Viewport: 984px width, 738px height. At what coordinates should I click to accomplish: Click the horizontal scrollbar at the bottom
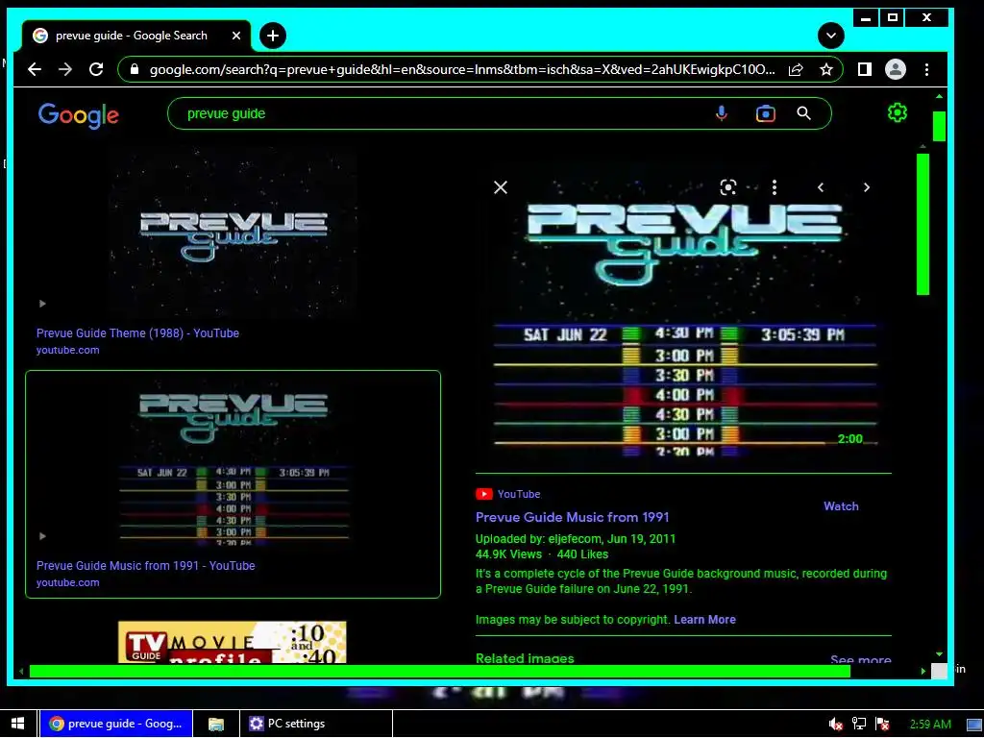coord(439,672)
